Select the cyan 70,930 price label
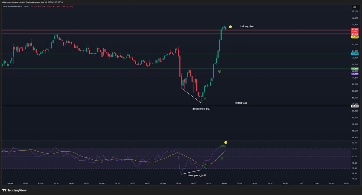Viewport: 362px width, 195px height. coord(355,54)
